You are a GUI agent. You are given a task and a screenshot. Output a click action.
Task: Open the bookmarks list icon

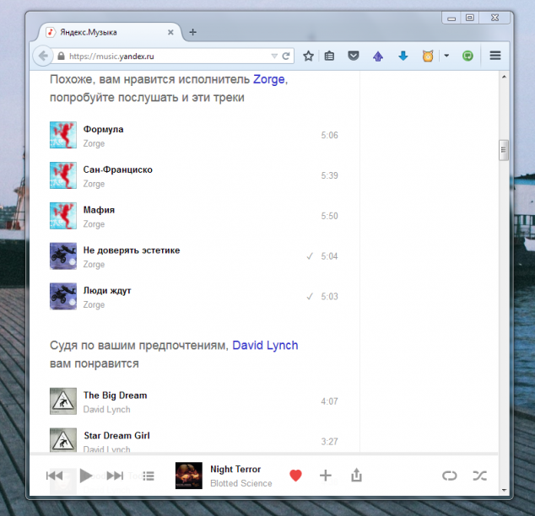point(329,56)
